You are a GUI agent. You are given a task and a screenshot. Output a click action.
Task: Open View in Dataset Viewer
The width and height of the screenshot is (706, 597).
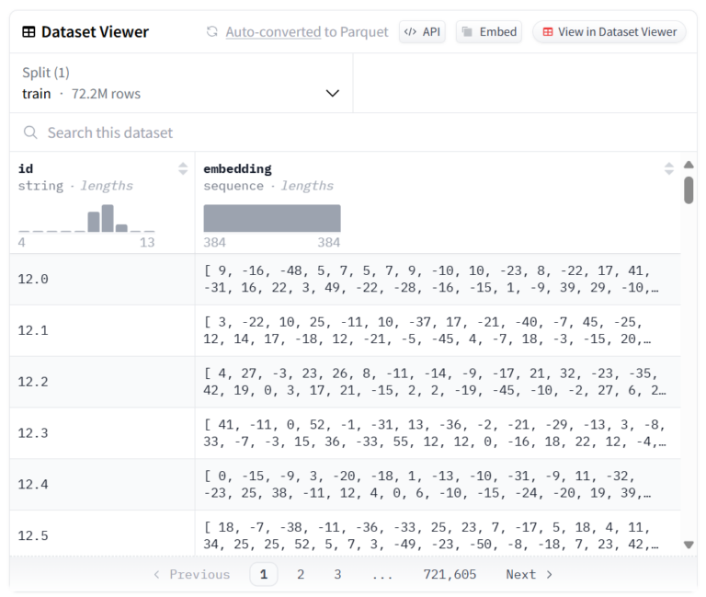click(x=609, y=31)
